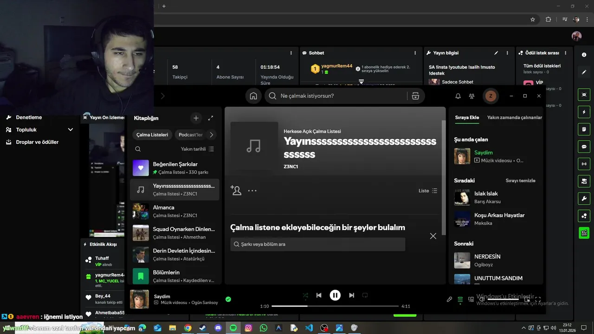Select the Podcast'ler filter chip
The image size is (594, 334).
[191, 135]
